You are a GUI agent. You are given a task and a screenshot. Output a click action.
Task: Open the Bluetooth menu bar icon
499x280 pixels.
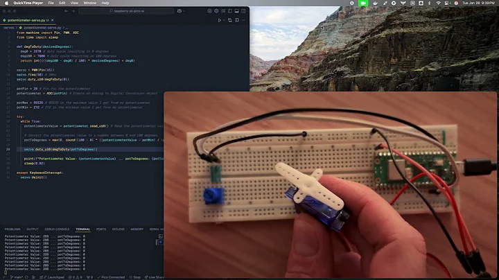(429, 3)
